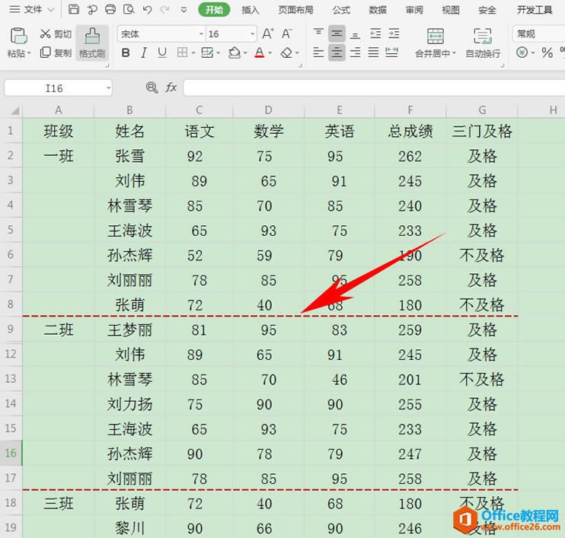
Task: Click the Cut (剪切) scissors button
Action: click(56, 33)
